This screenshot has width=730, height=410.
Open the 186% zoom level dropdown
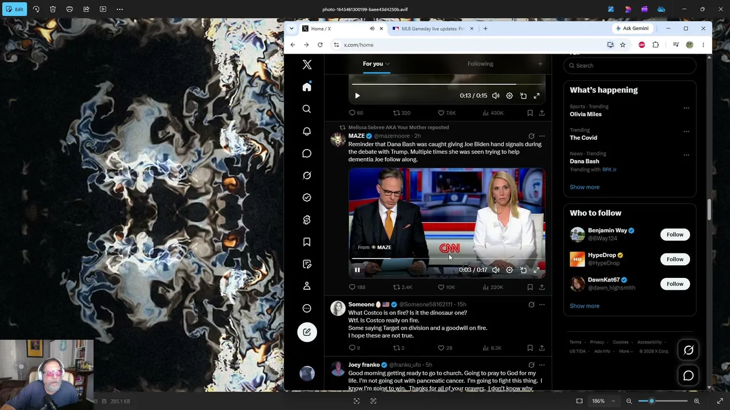point(604,401)
